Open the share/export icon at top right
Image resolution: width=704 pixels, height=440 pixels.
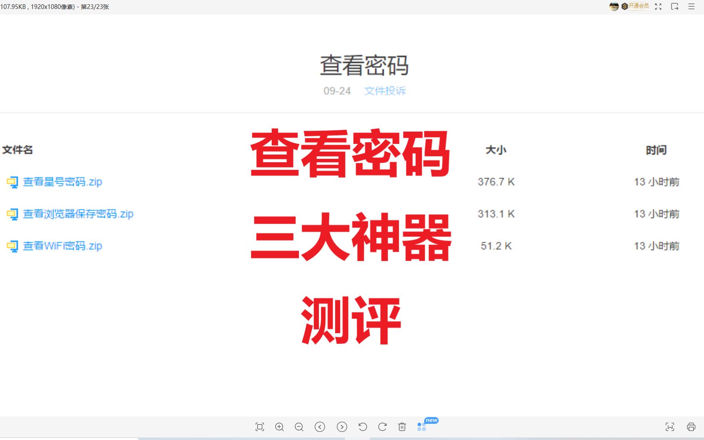[674, 7]
